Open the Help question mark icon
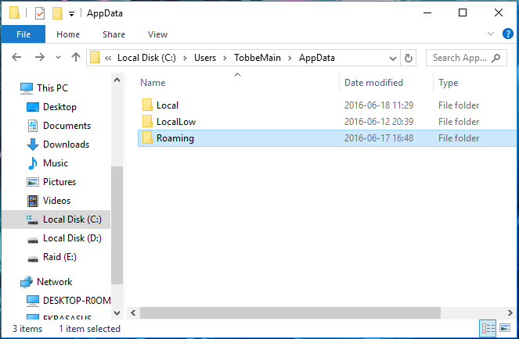The width and height of the screenshot is (519, 339). [507, 34]
